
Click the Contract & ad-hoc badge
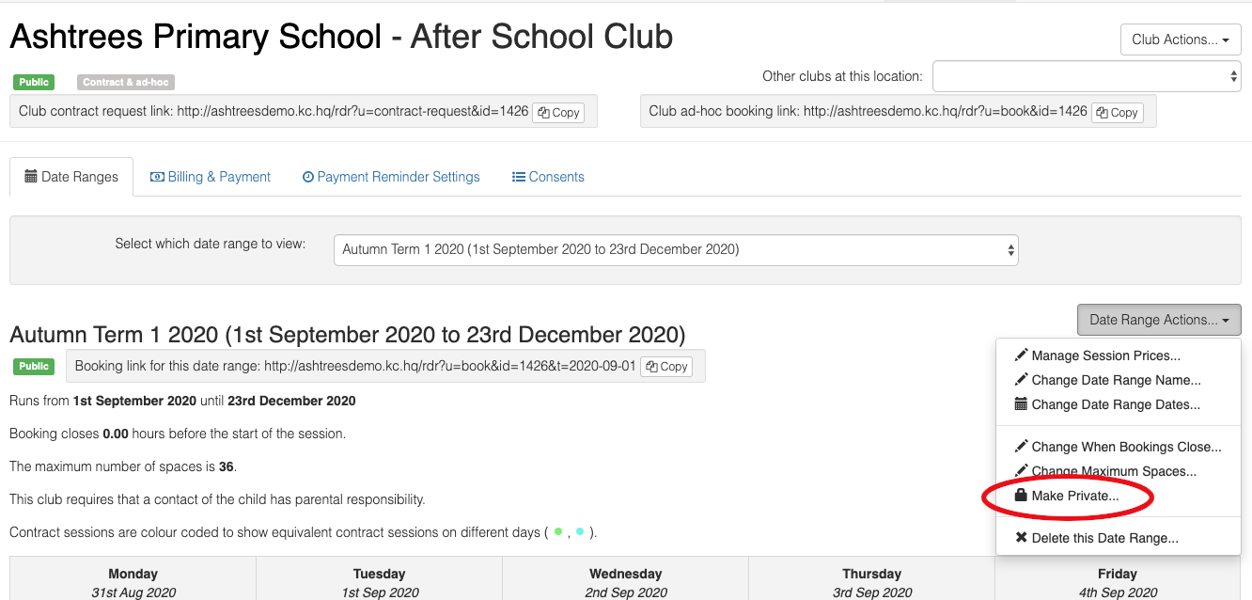click(x=126, y=82)
